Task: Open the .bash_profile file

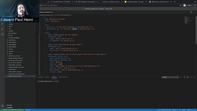Action: 12,47
